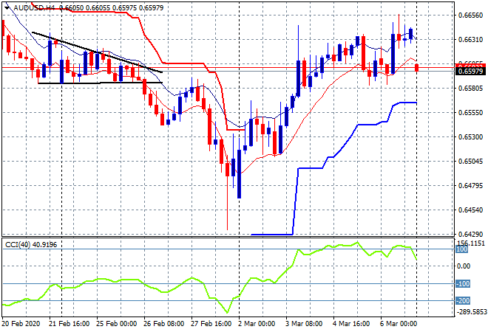488x332 pixels.
Task: Click the -289.5853 CCI scale minimum label
Action: (x=470, y=312)
